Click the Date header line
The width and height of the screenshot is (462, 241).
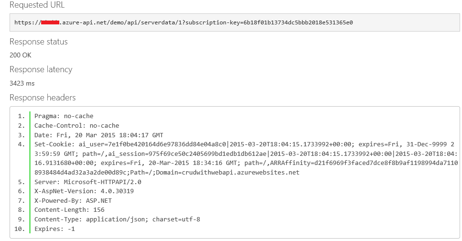point(99,135)
